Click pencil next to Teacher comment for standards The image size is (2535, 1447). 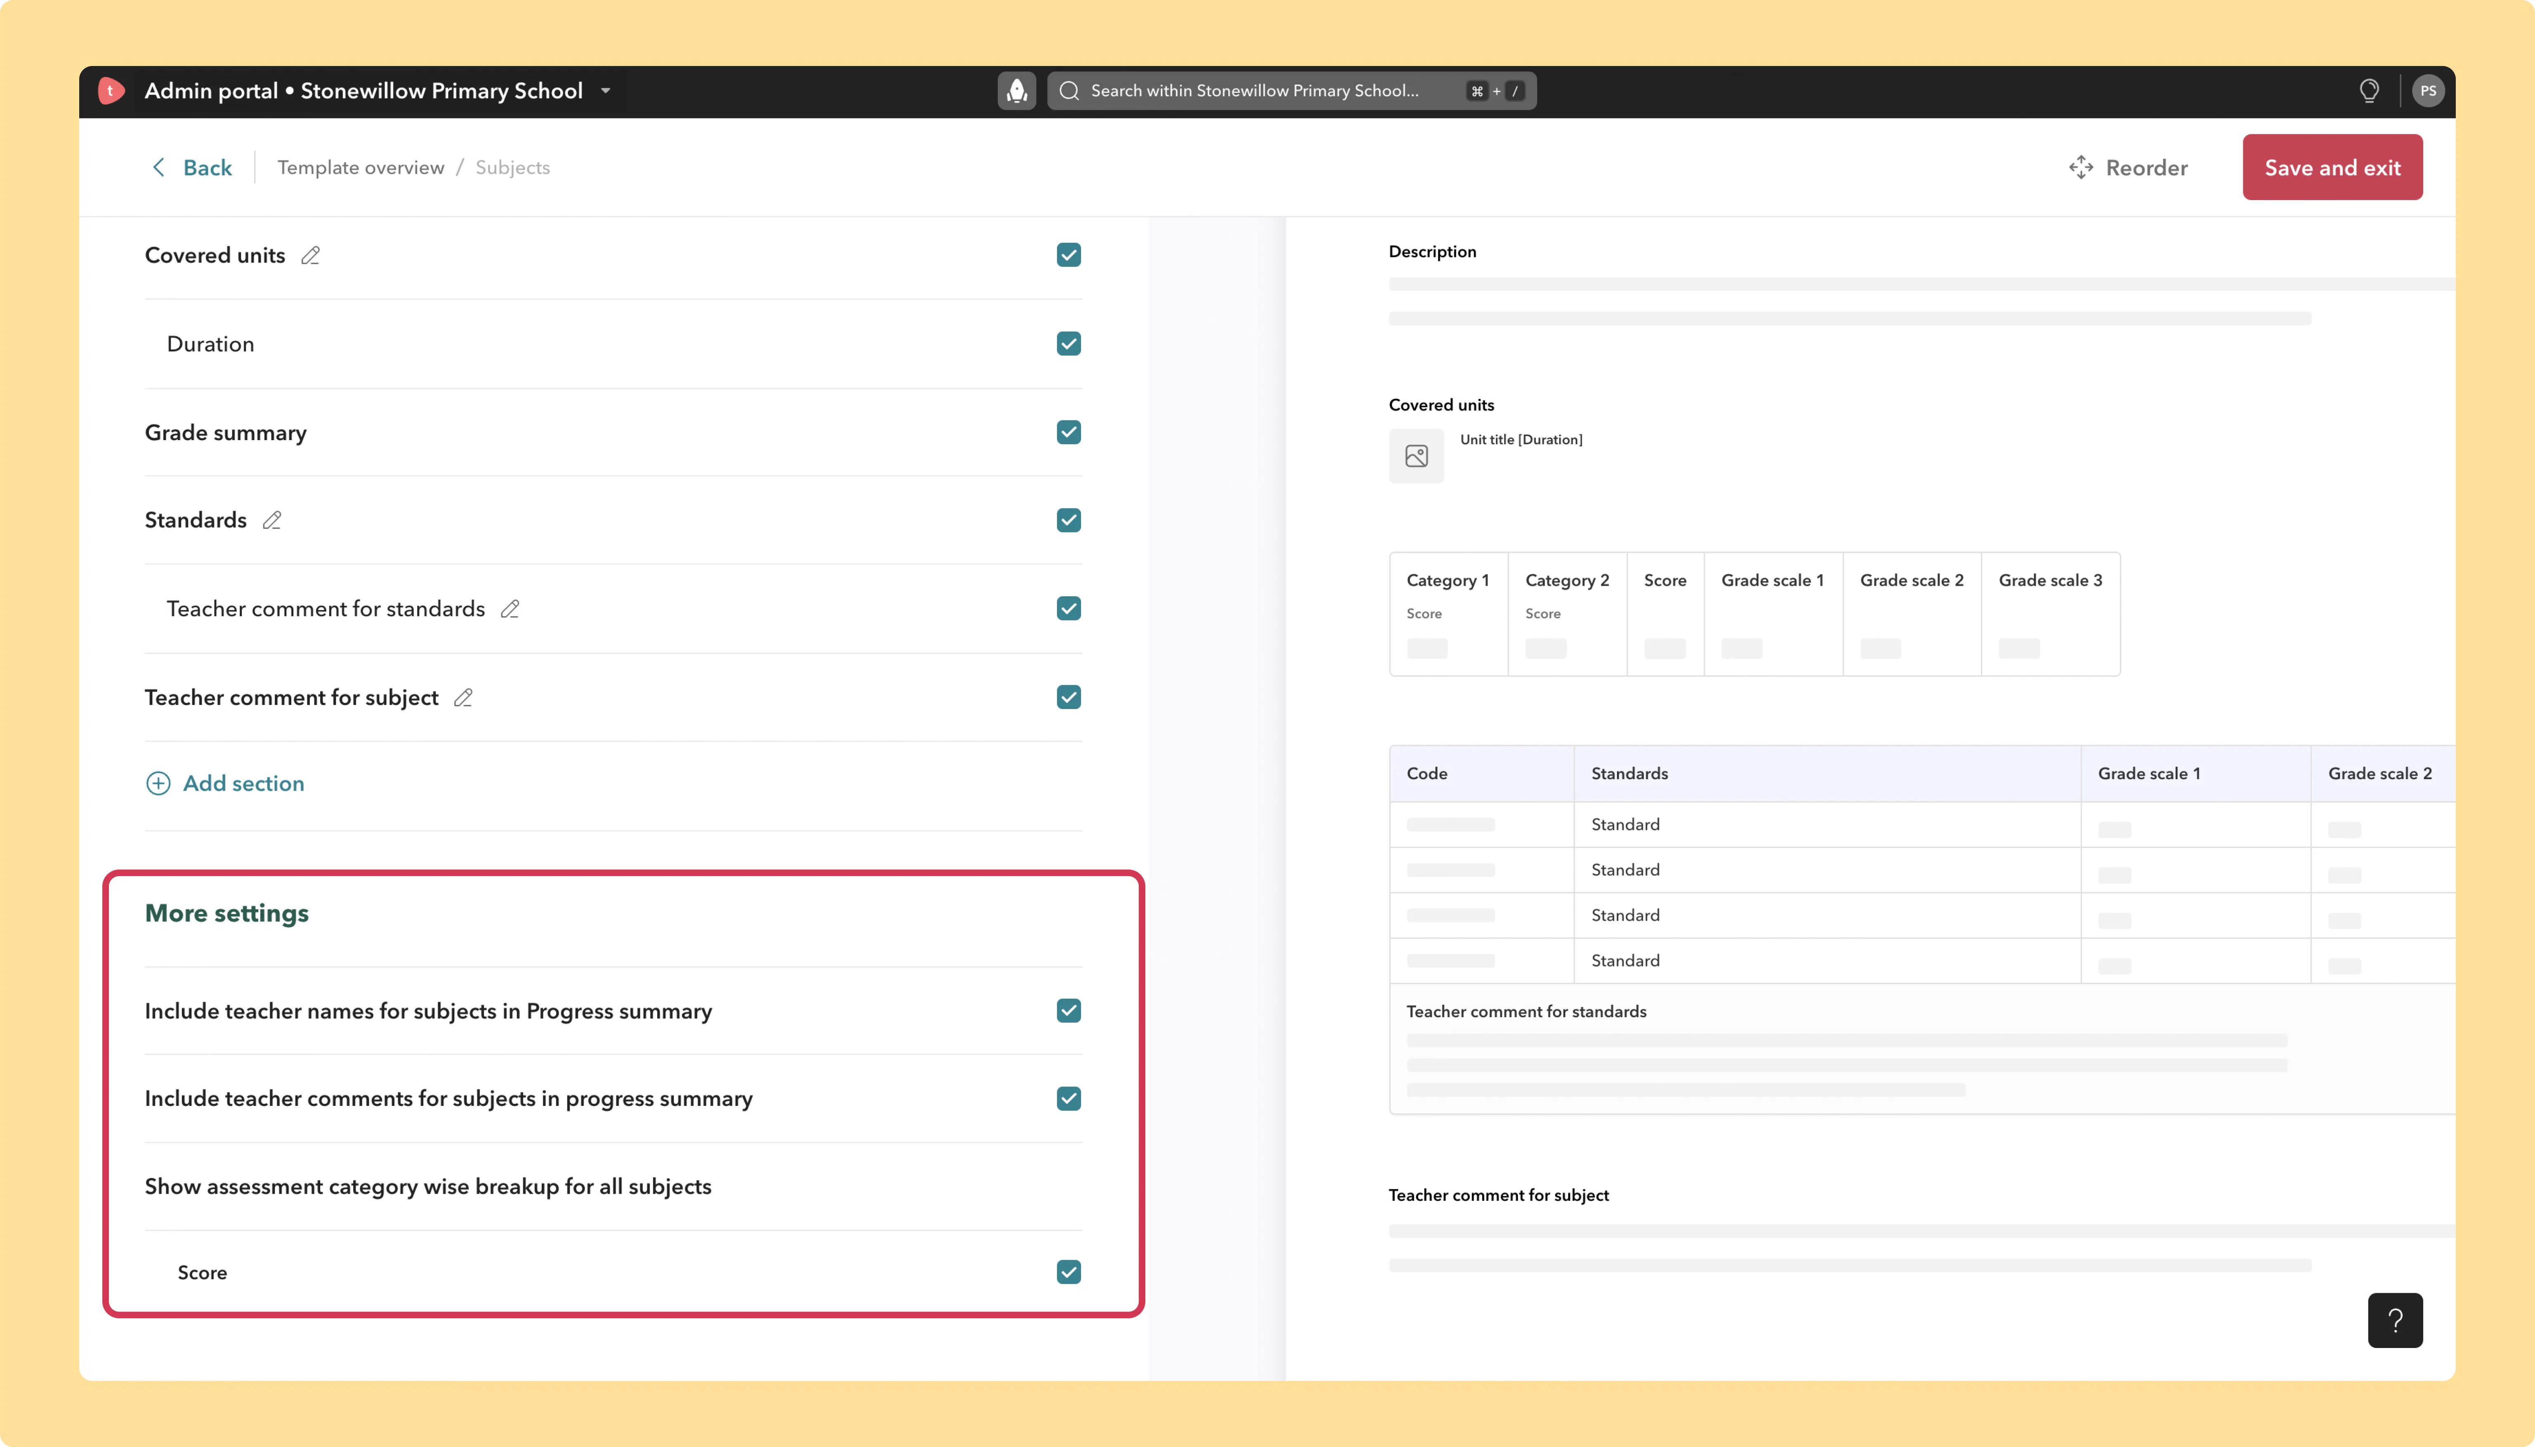pos(510,608)
